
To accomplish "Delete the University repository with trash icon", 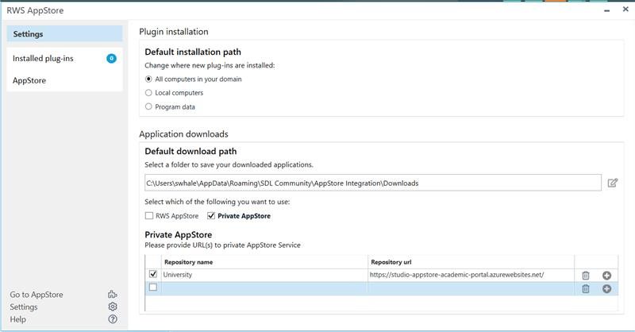I will point(586,276).
